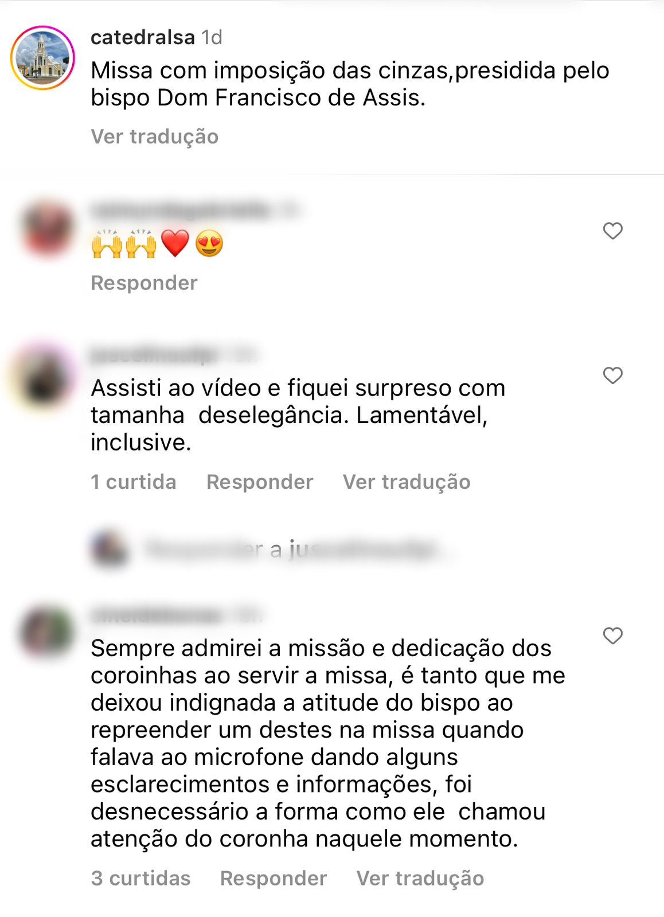
Task: View the '3 curtidas' likes list
Action: click(140, 878)
